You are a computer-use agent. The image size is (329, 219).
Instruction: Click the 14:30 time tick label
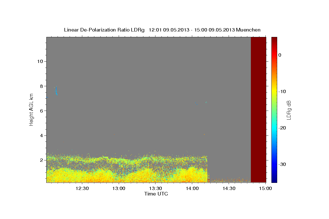(229, 189)
